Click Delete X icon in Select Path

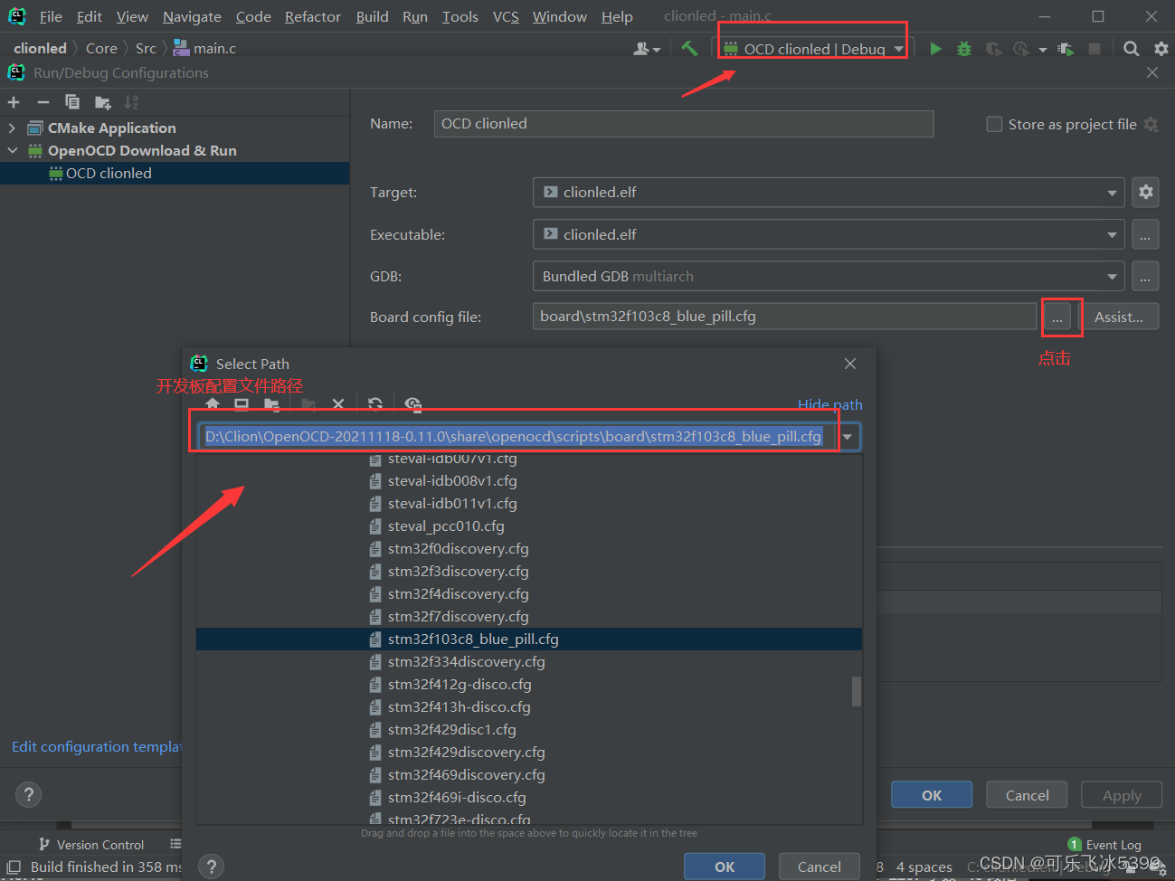[x=338, y=404]
